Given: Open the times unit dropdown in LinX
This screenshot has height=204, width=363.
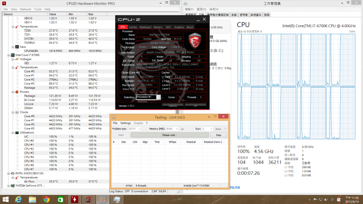Looking at the screenshot, I should [x=225, y=129].
